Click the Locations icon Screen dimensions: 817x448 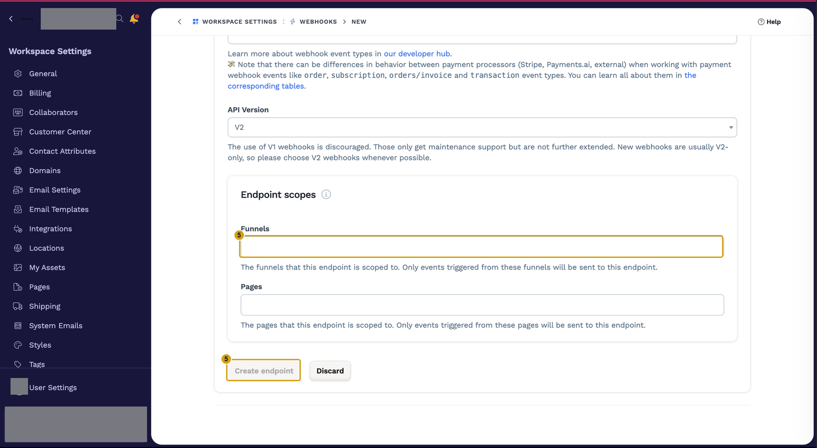pos(18,248)
